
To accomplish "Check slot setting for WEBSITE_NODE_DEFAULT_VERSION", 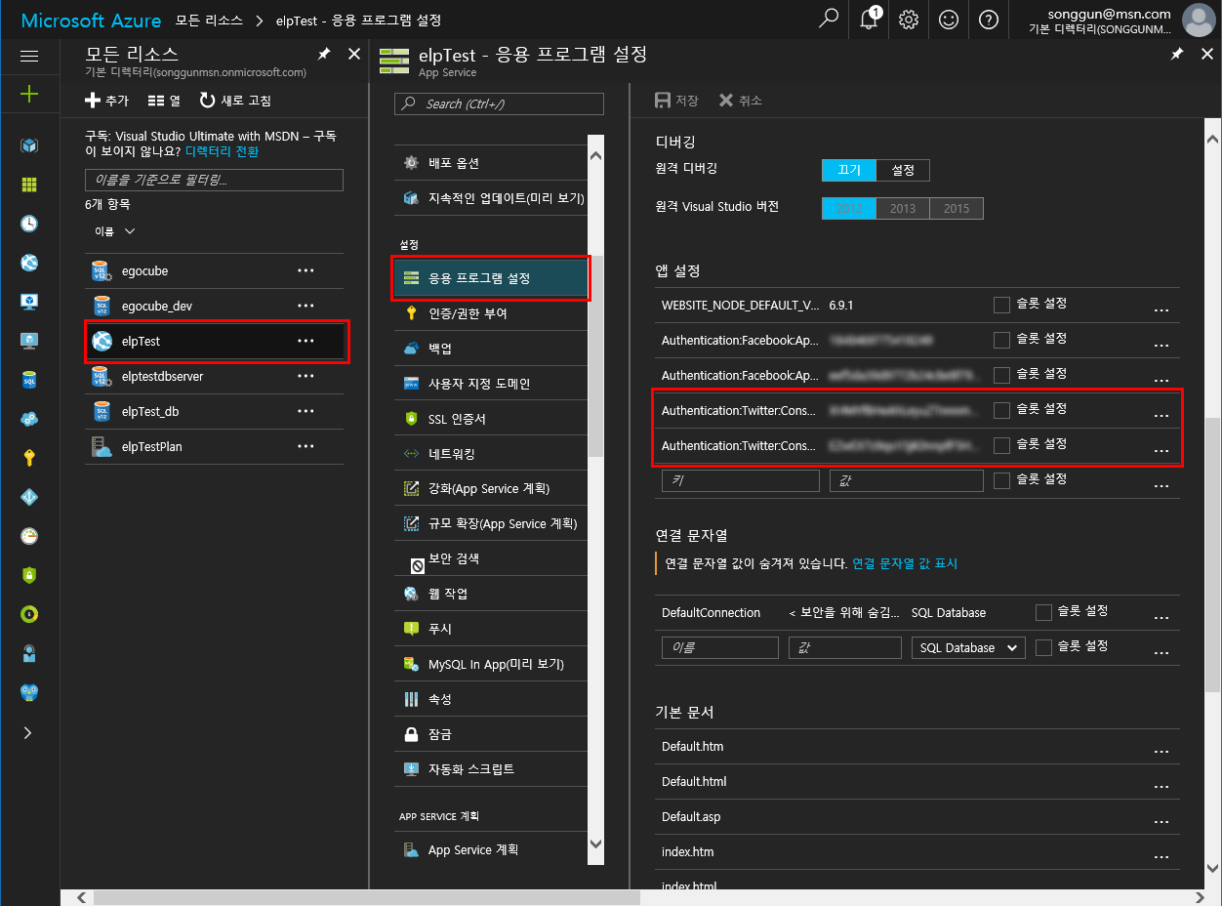I will click(x=1001, y=305).
